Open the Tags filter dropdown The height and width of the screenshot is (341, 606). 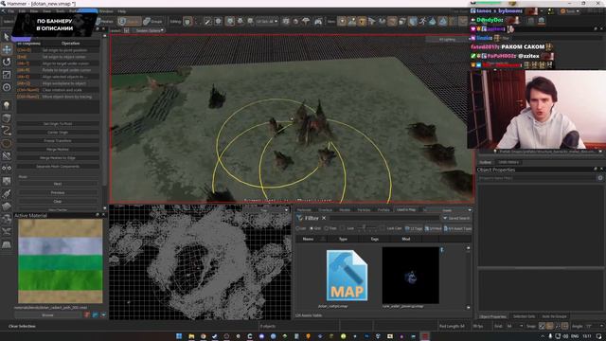click(414, 228)
